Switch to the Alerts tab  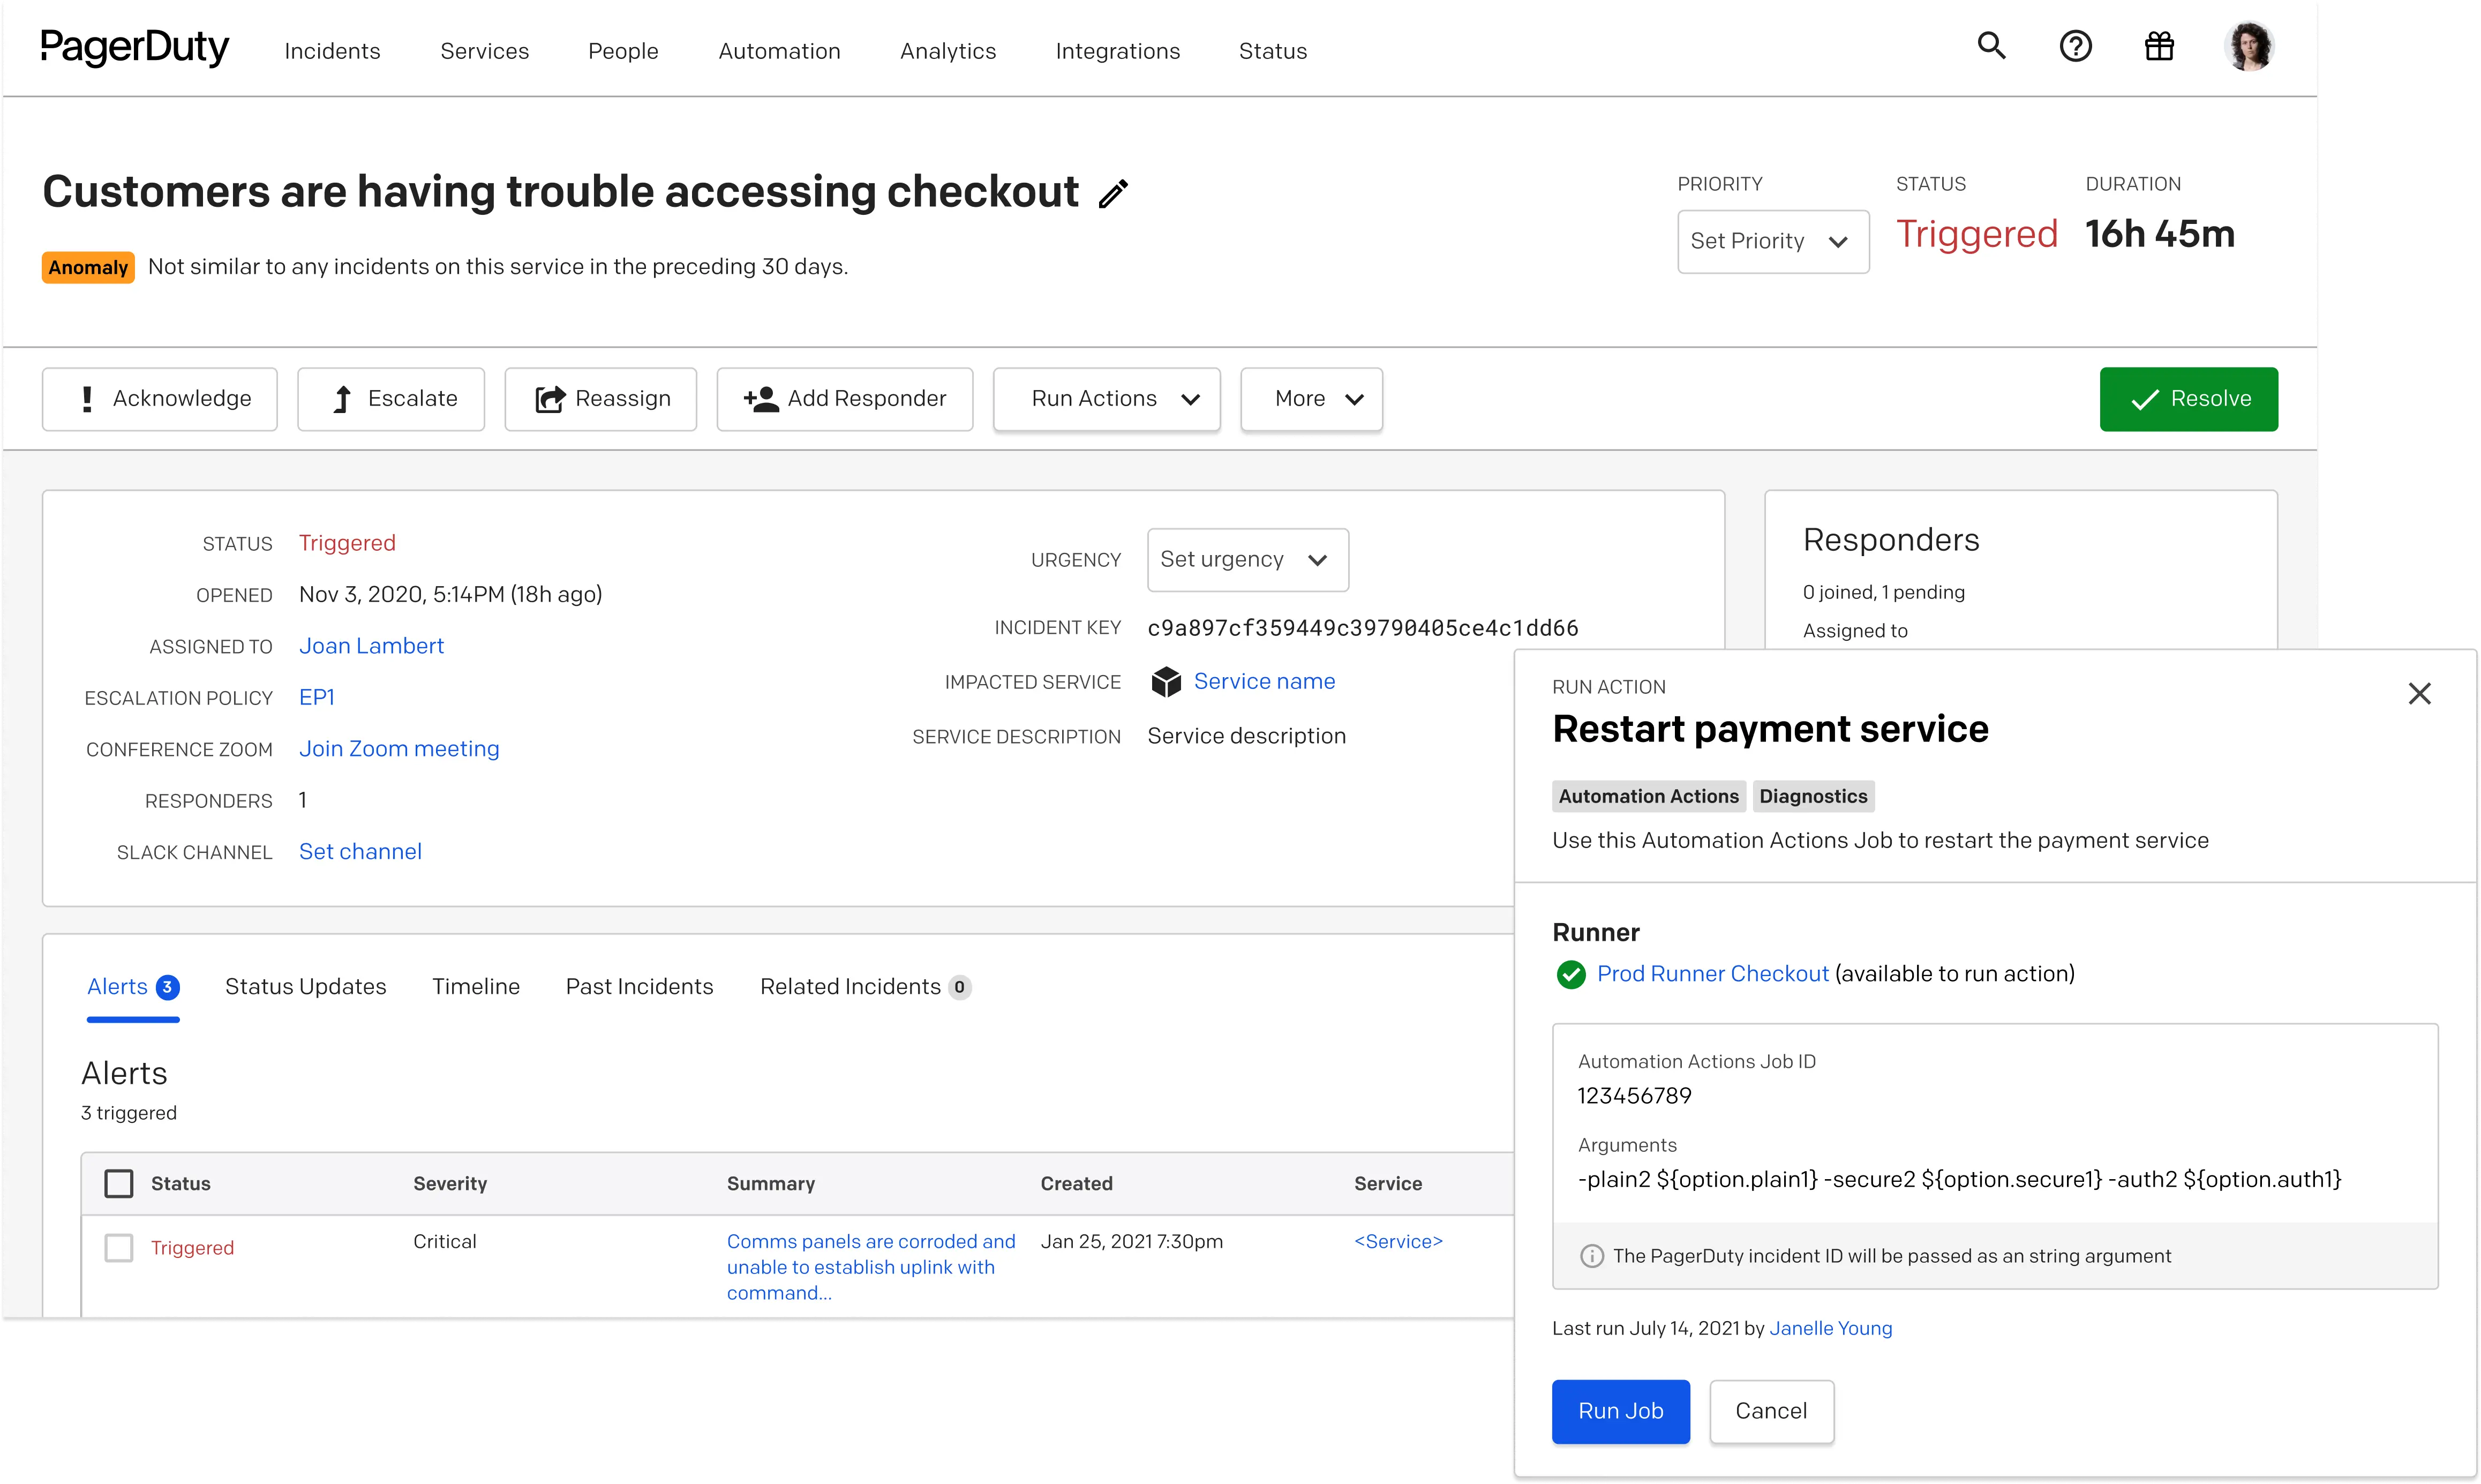tap(133, 987)
